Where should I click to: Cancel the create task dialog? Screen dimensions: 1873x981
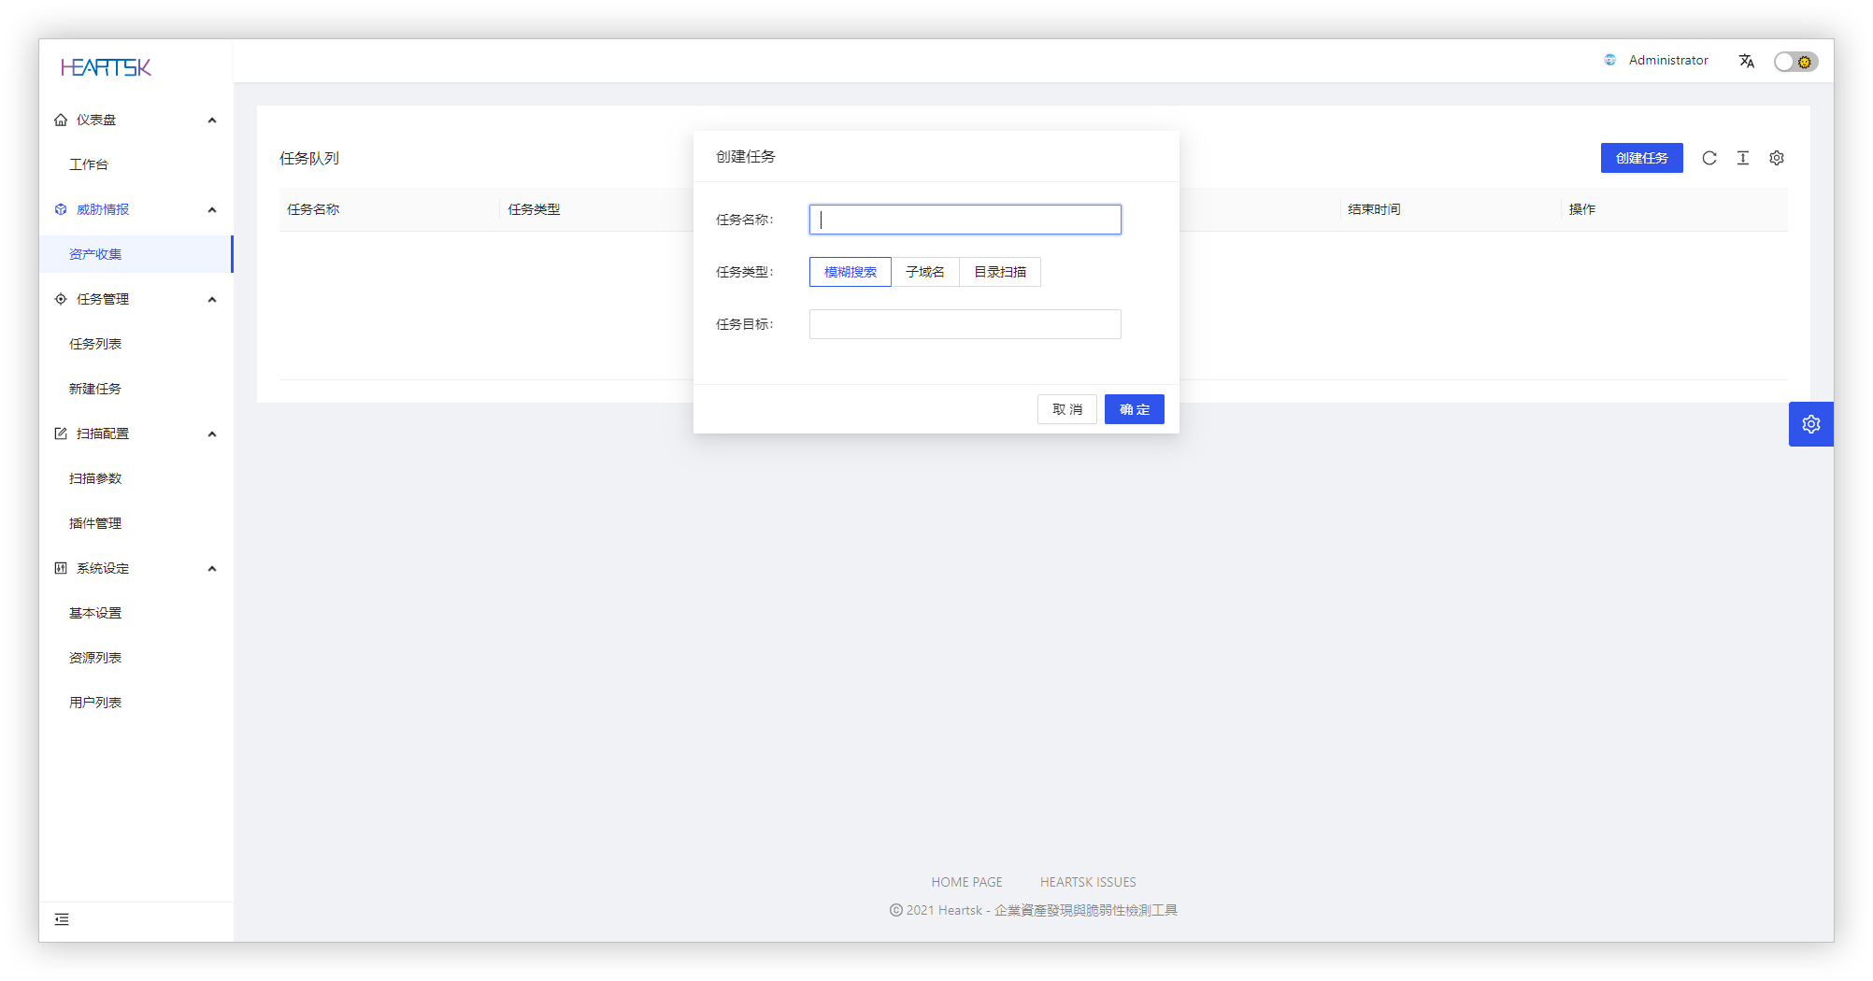pyautogui.click(x=1067, y=409)
